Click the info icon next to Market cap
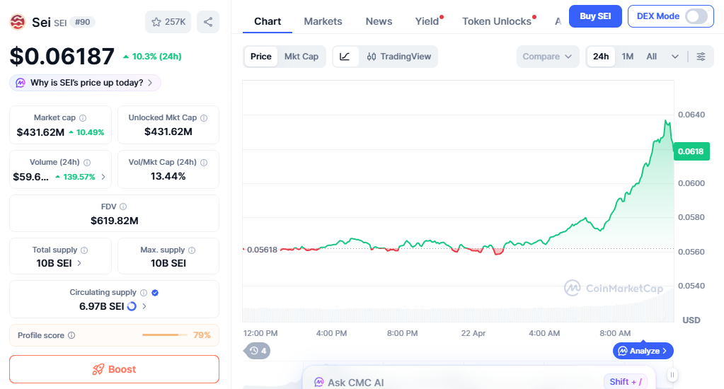The image size is (724, 389). click(x=83, y=118)
